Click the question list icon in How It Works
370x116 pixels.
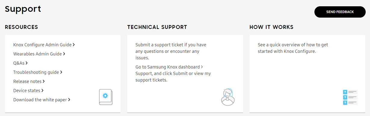click(350, 97)
